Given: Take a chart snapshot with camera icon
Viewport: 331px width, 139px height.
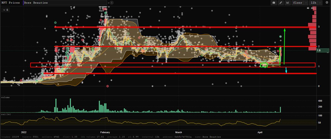Looking at the screenshot, I should 274,2.
